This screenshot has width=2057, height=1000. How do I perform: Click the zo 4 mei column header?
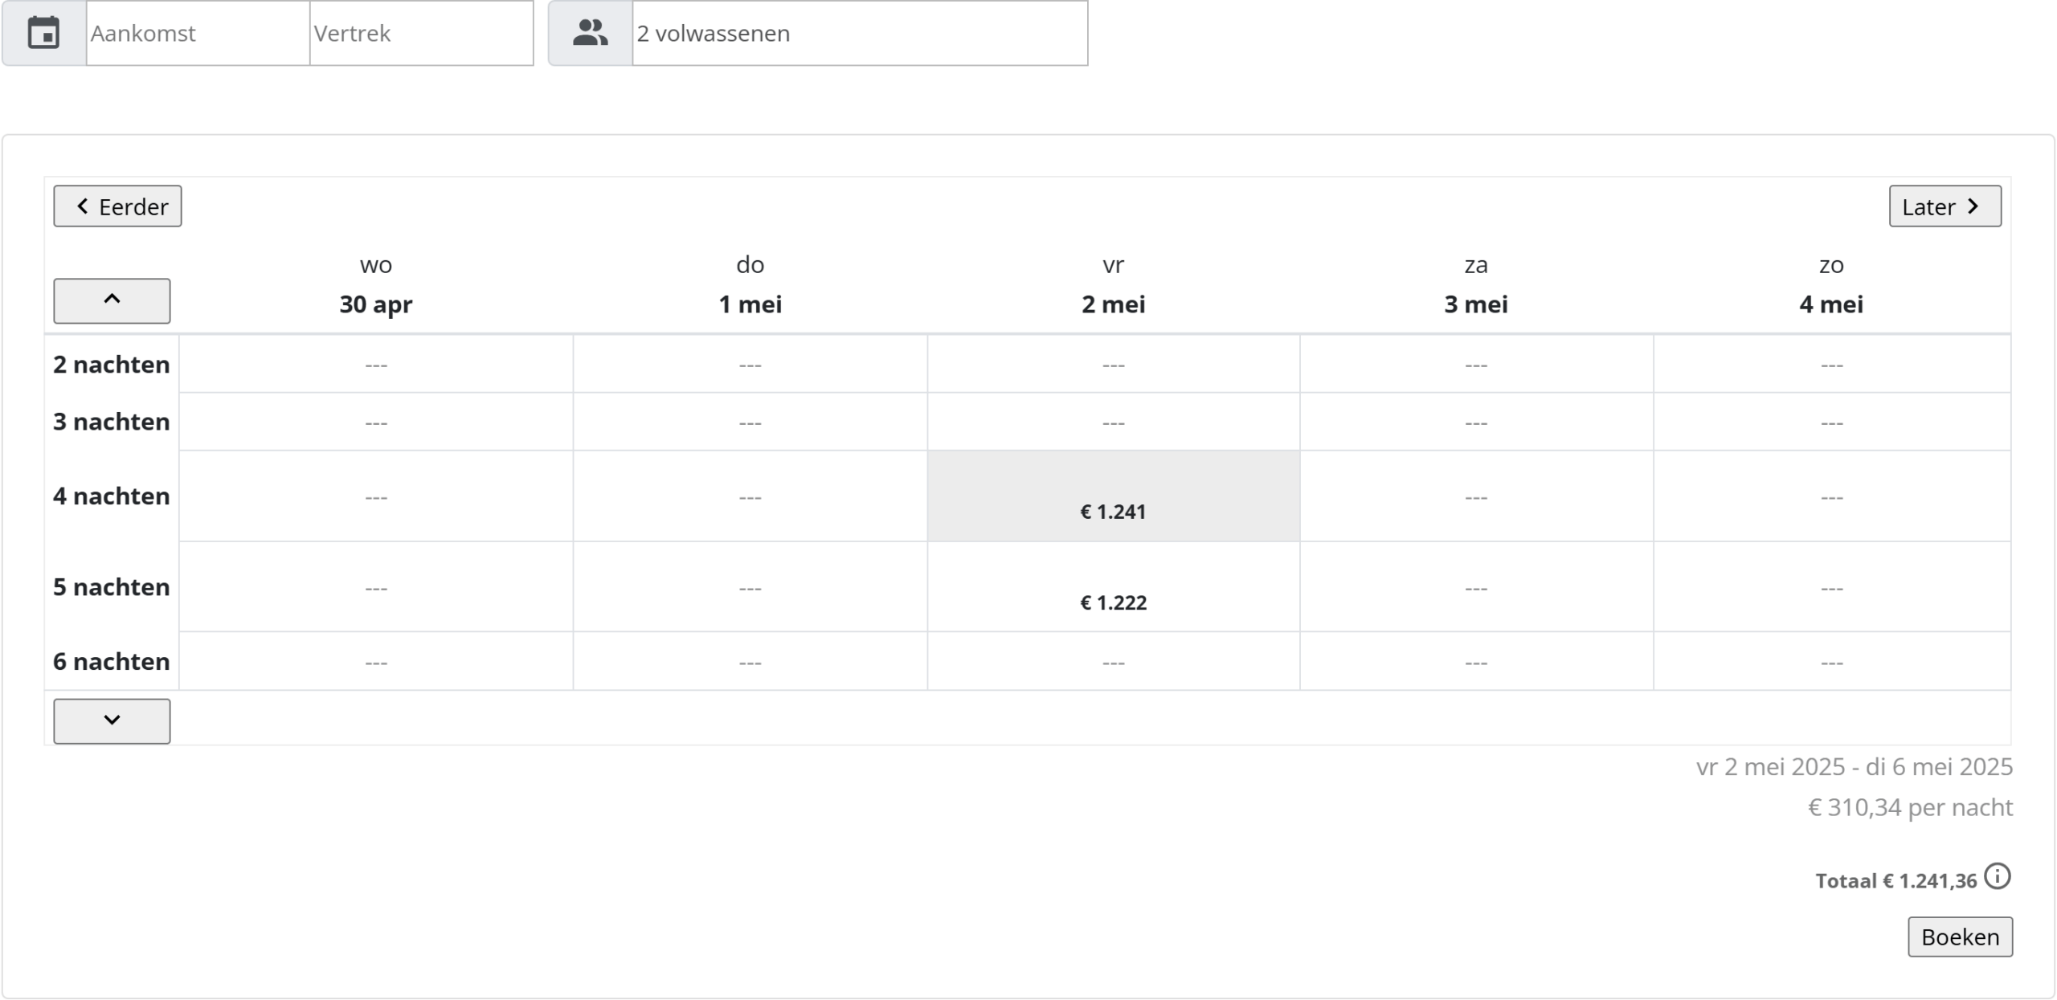coord(1830,285)
